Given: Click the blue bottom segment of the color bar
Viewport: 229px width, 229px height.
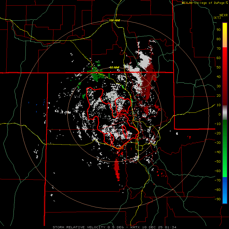Looking at the screenshot, I should coord(225,190).
